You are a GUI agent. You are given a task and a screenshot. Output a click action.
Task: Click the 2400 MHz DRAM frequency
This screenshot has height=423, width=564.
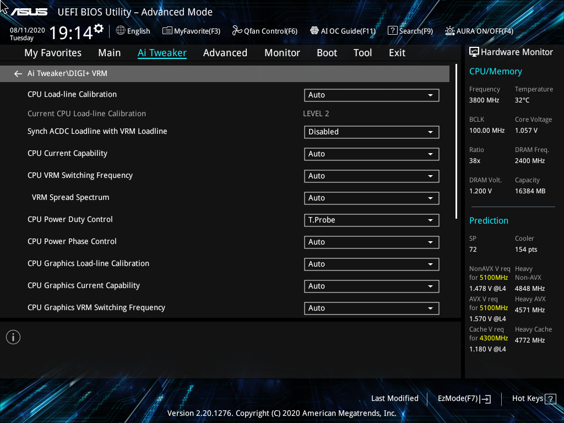point(530,161)
